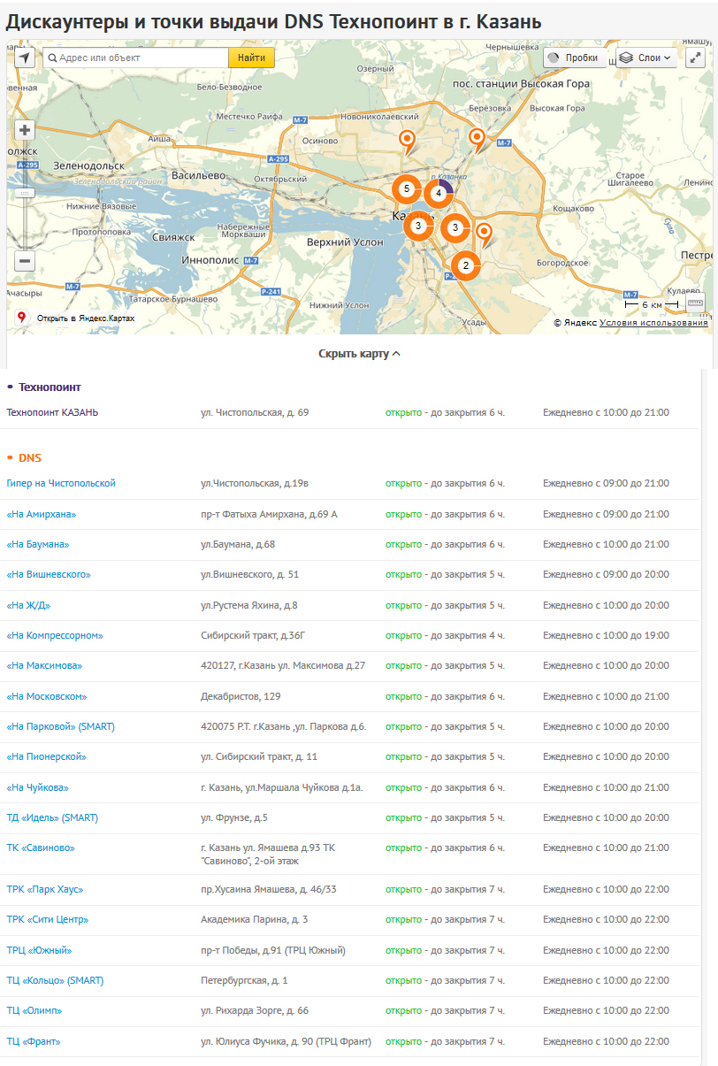
Task: Click the address Академика Парина, д. 3
Action: click(254, 919)
